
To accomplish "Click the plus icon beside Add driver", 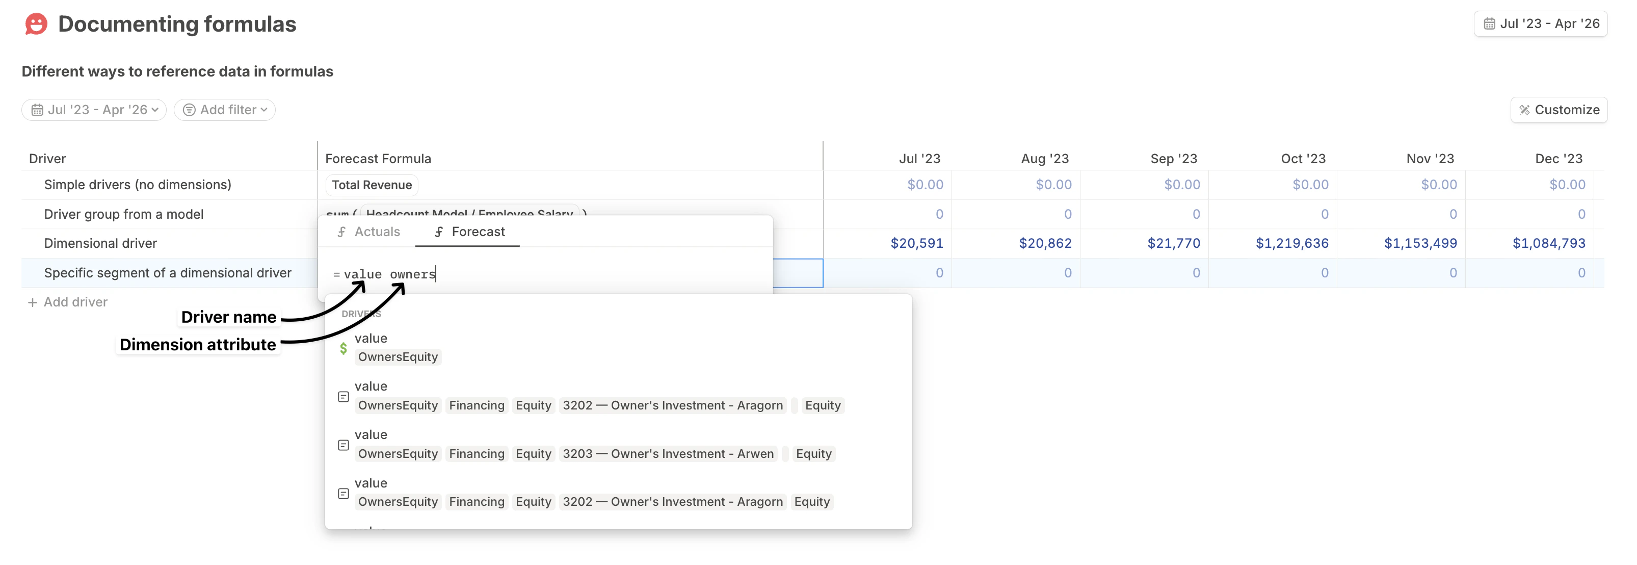I will click(33, 302).
